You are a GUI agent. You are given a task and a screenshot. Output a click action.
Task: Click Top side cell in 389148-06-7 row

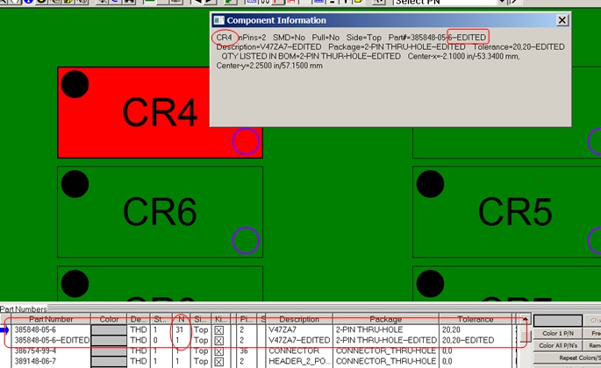pos(200,361)
